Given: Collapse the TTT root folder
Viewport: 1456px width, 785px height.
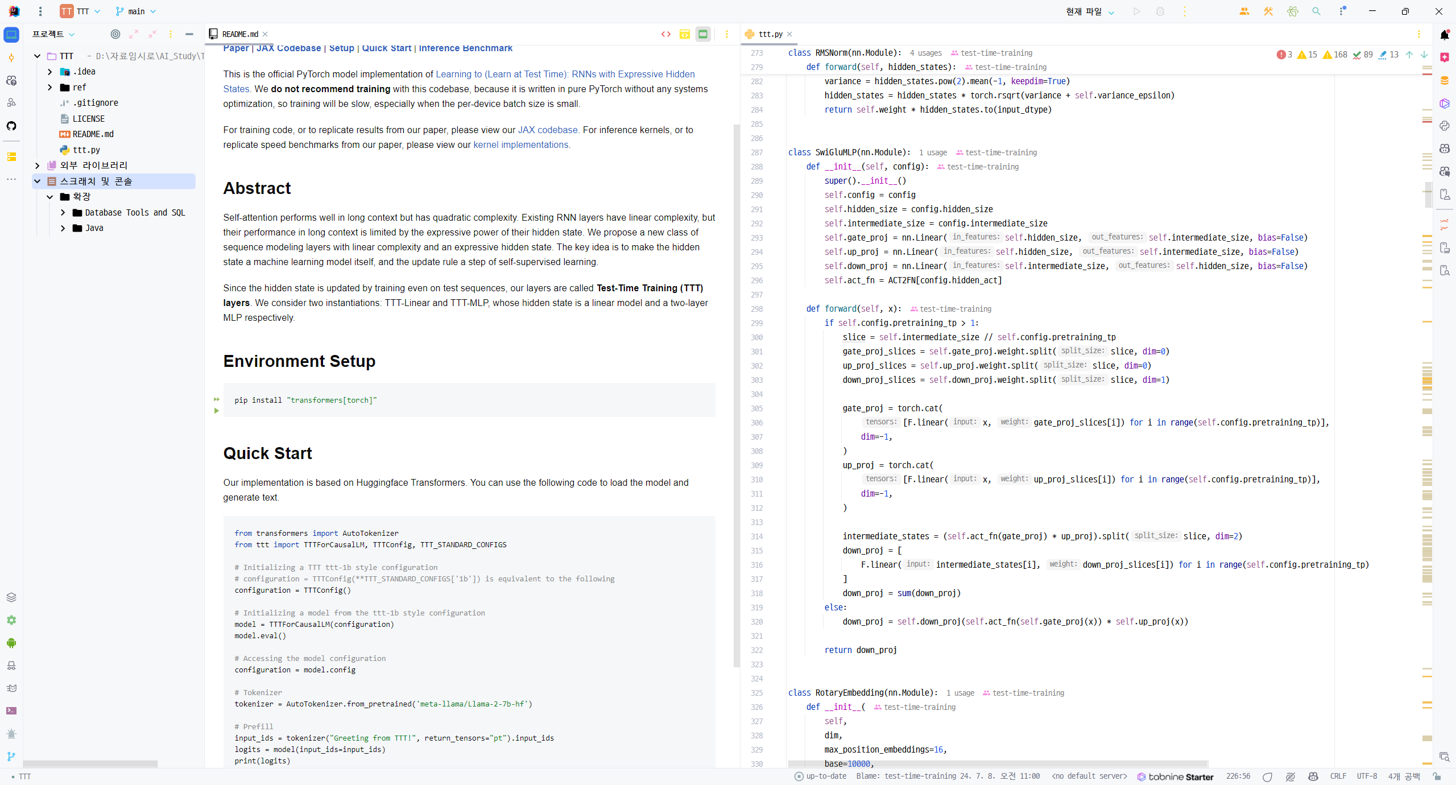Looking at the screenshot, I should coord(38,56).
